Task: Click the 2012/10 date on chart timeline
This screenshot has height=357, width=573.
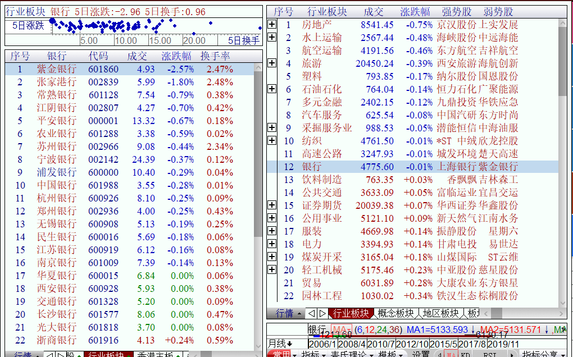Action: [x=412, y=344]
